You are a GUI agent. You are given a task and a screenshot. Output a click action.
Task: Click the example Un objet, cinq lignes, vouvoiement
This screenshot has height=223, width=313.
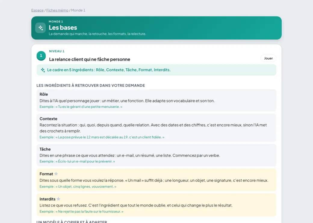click(x=78, y=187)
